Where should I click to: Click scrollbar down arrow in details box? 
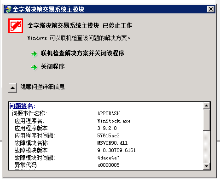pyautogui.click(x=207, y=166)
